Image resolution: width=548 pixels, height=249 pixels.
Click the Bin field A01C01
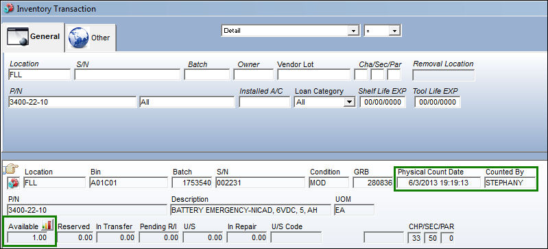pyautogui.click(x=129, y=183)
